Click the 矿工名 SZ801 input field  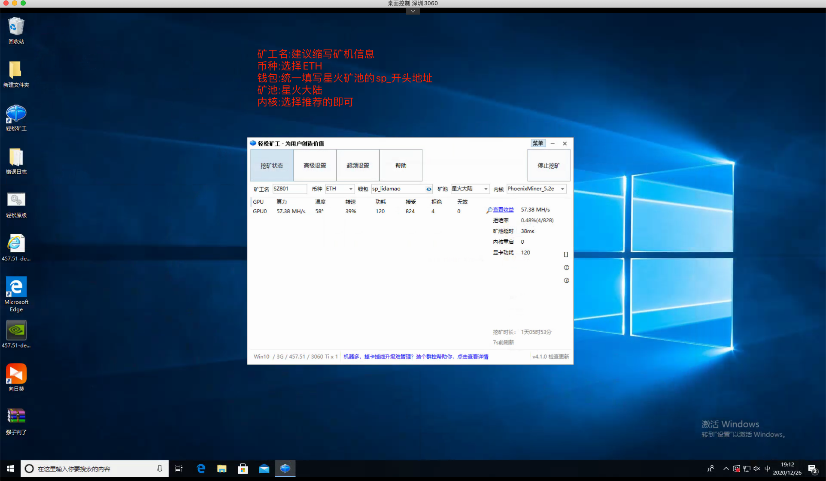click(290, 189)
